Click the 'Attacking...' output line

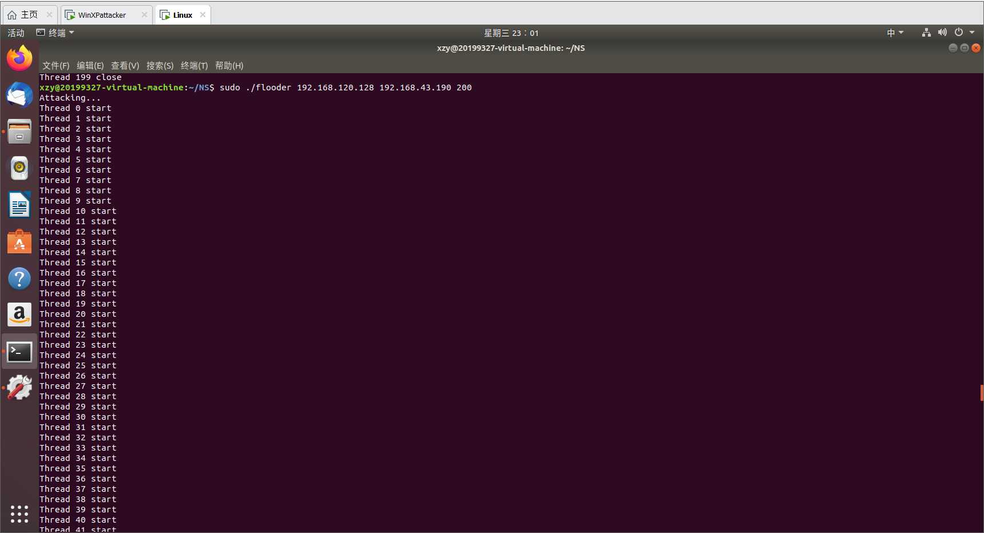click(70, 98)
